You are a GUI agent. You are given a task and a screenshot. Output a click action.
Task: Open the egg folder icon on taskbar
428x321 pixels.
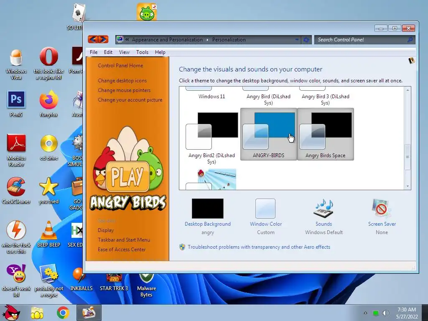click(x=37, y=313)
